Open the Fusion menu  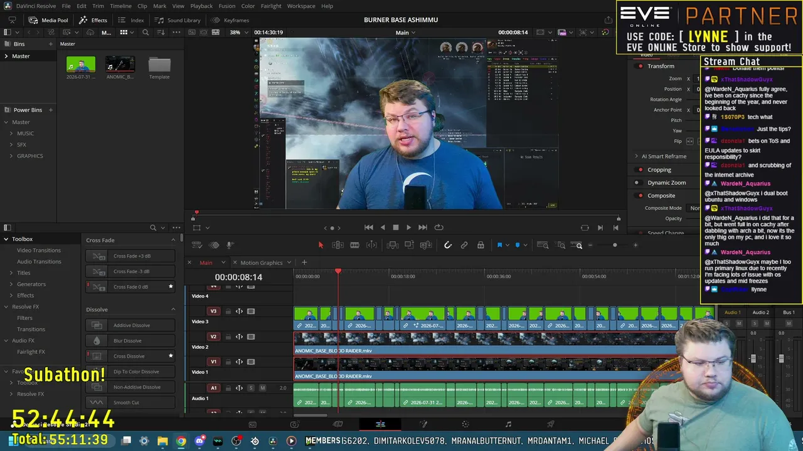pyautogui.click(x=227, y=6)
